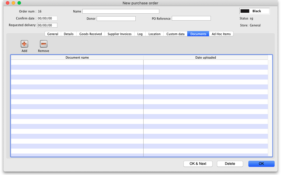Show the Log tab
The image size is (281, 175).
pyautogui.click(x=140, y=34)
